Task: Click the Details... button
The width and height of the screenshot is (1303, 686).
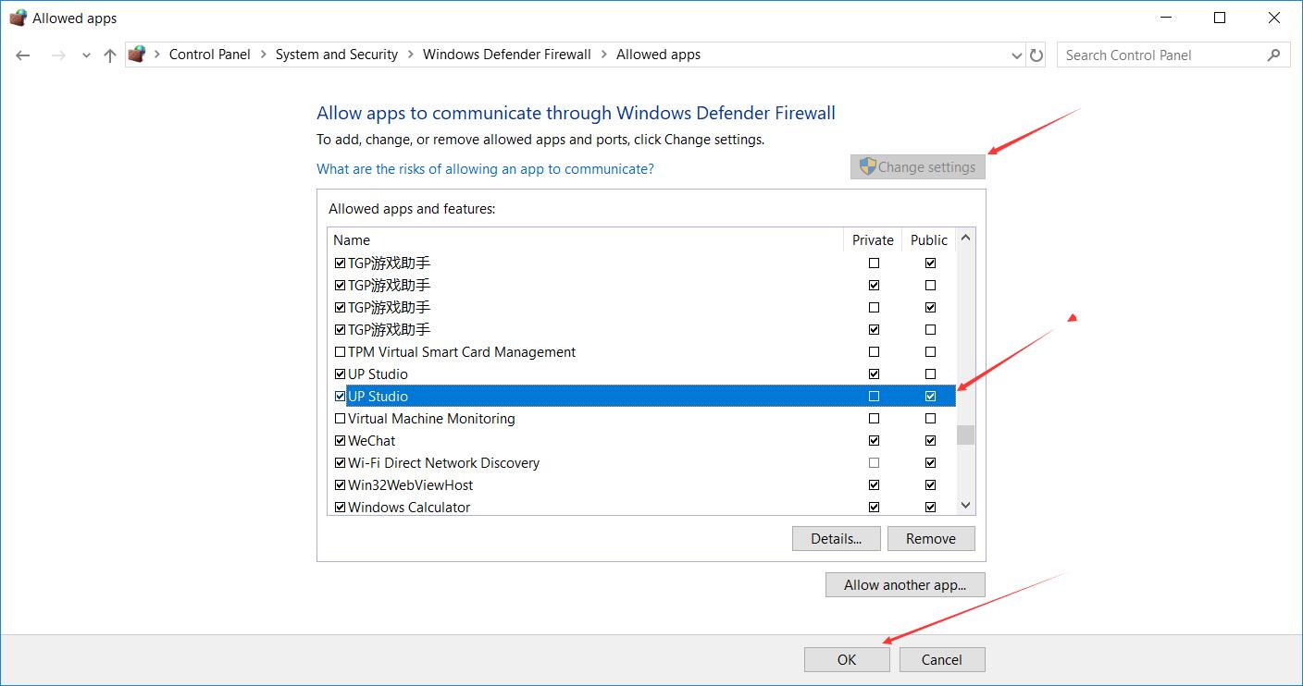Action: click(x=837, y=539)
